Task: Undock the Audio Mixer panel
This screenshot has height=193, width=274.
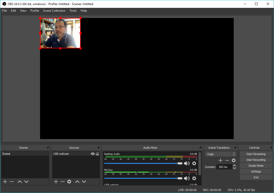Action: coord(200,148)
